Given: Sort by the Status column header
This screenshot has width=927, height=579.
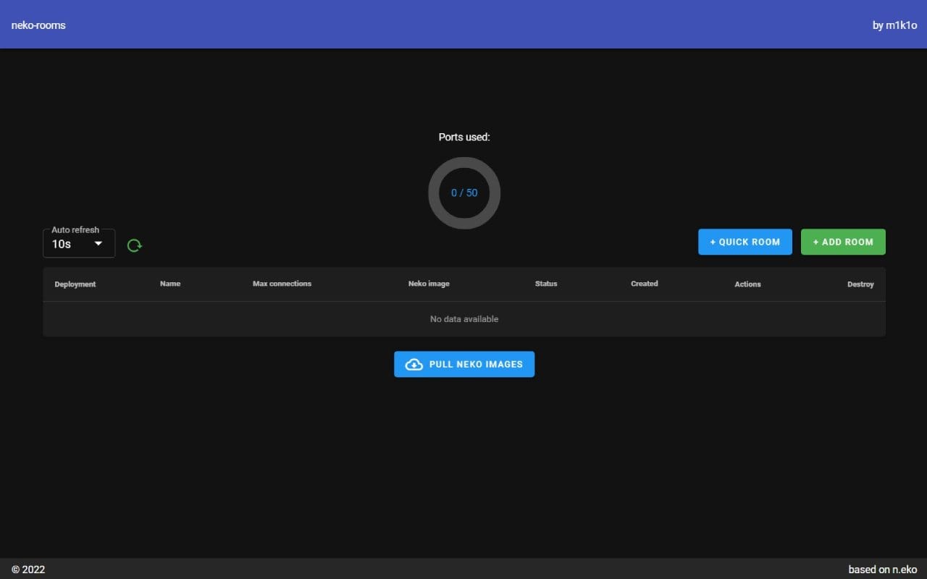Looking at the screenshot, I should pyautogui.click(x=546, y=284).
